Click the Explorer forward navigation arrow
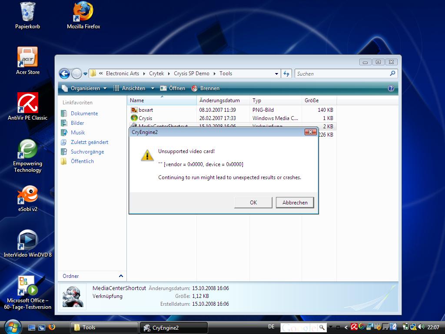 (x=76, y=74)
